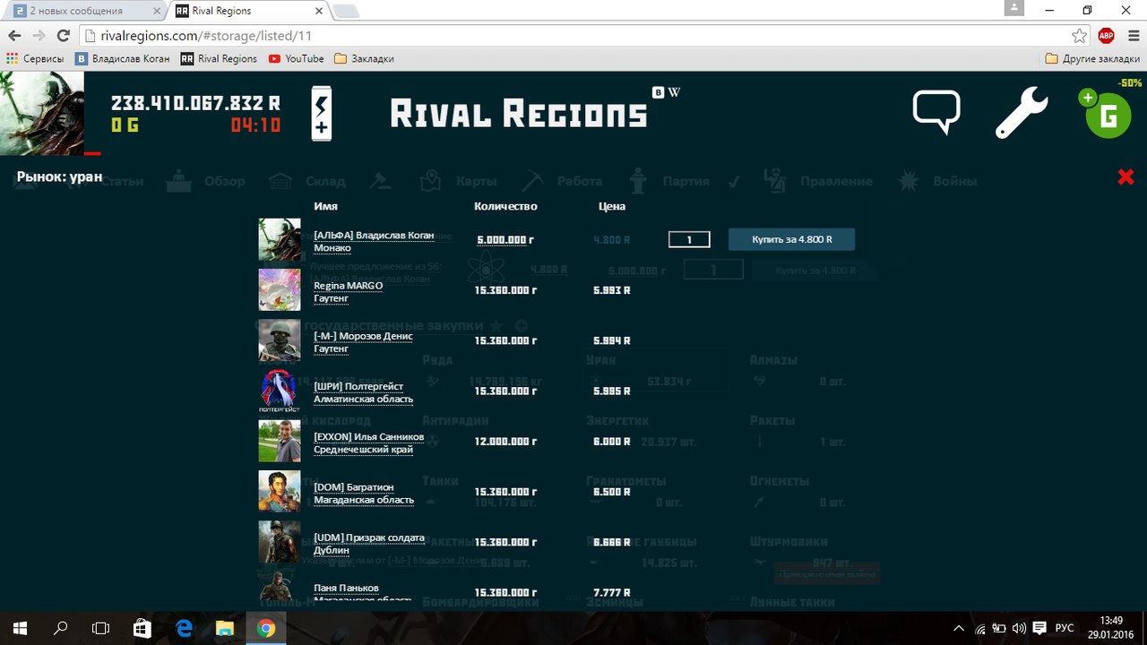Open seller [EXXON] Илья Санников profile
Viewport: 1147px width, 645px height.
pyautogui.click(x=369, y=437)
